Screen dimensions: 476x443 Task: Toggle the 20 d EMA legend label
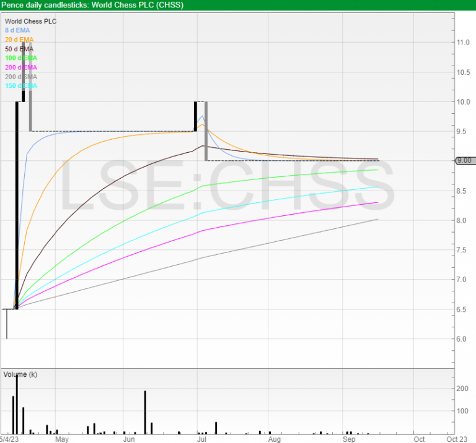coord(19,40)
